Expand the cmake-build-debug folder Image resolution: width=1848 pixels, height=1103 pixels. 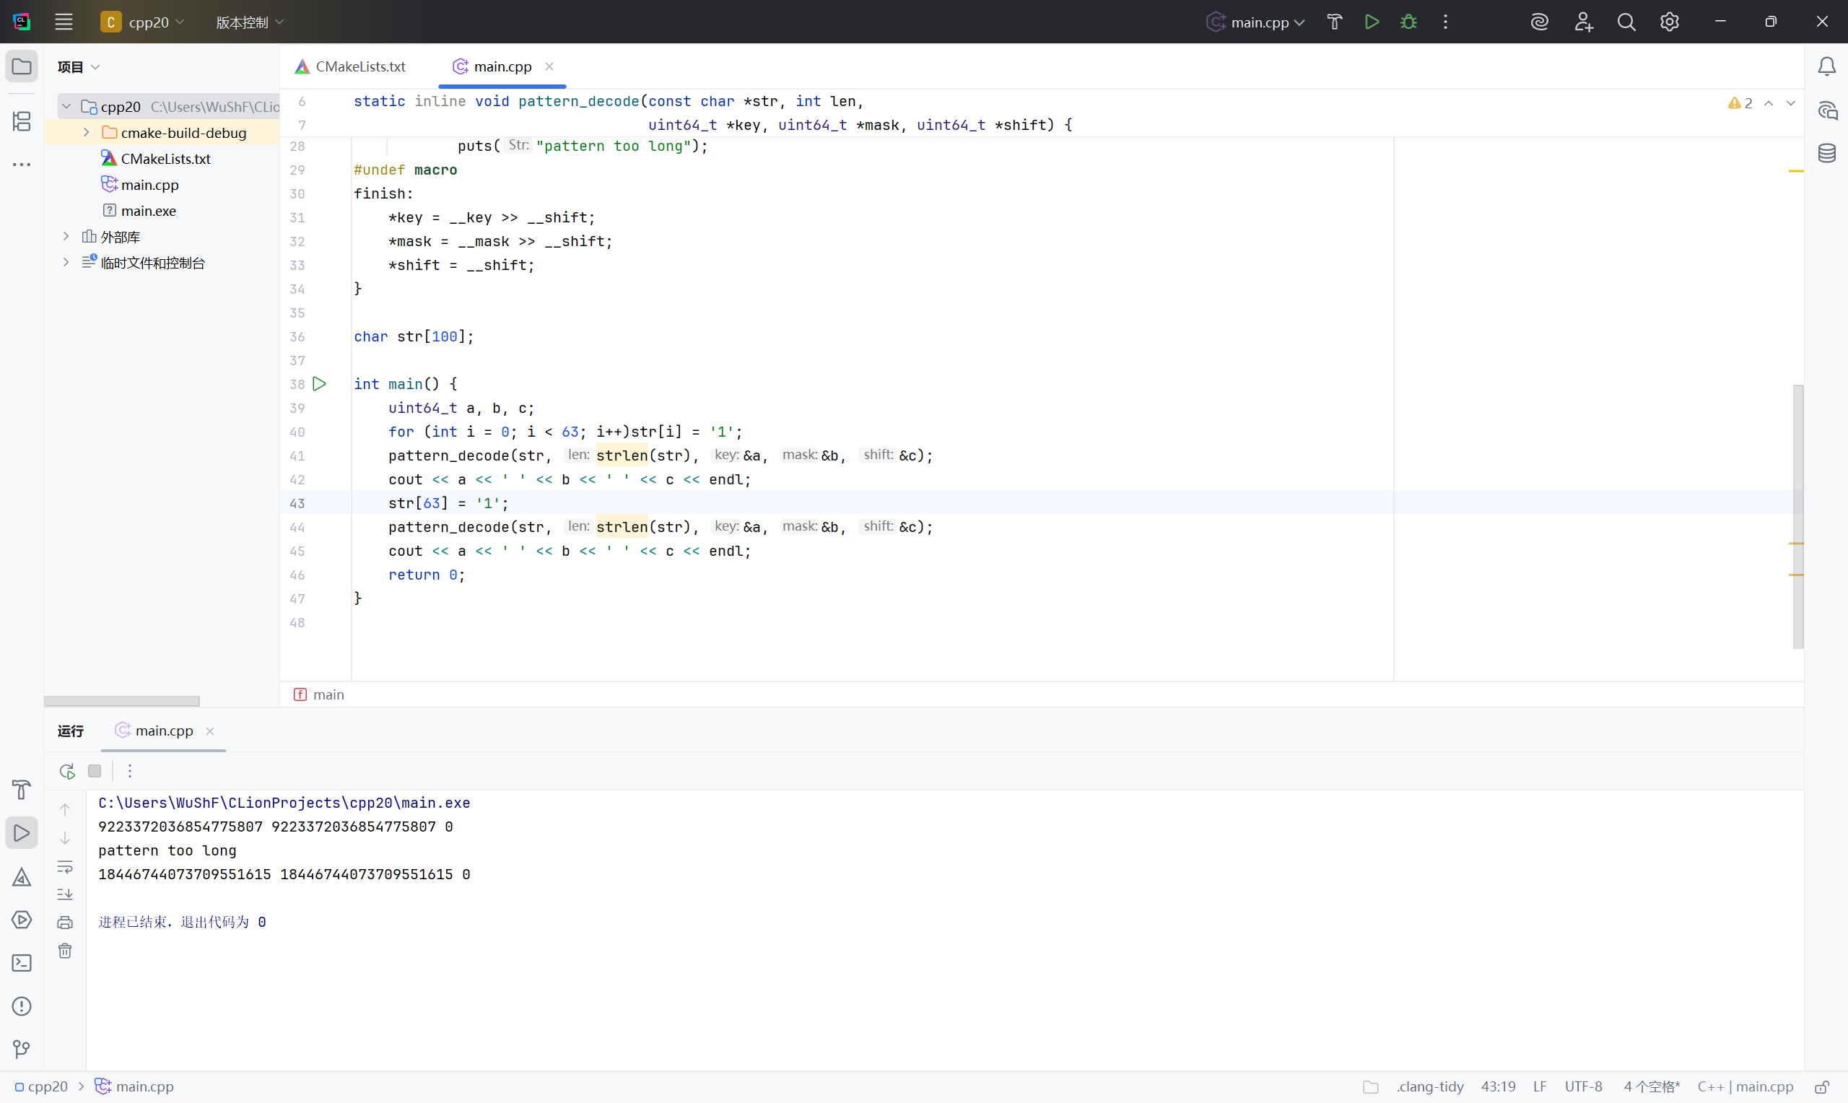click(86, 132)
